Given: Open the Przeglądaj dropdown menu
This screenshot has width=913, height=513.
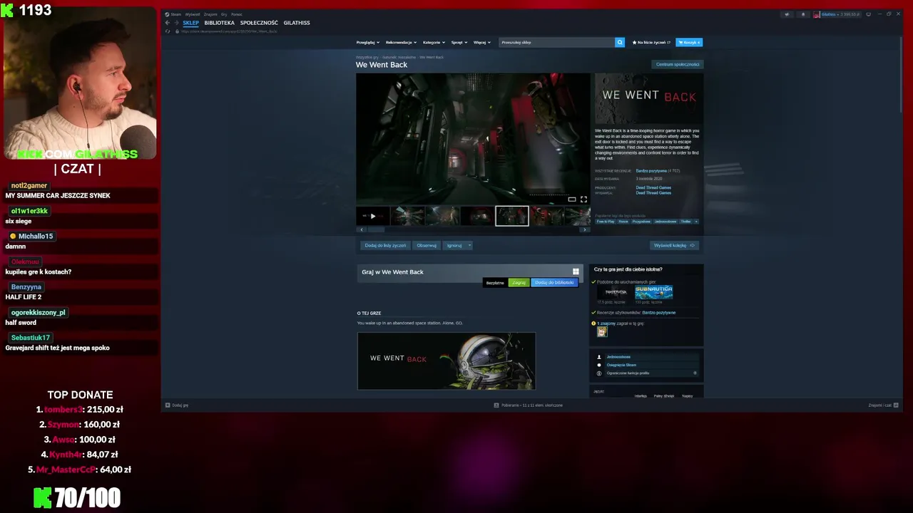Looking at the screenshot, I should (367, 42).
